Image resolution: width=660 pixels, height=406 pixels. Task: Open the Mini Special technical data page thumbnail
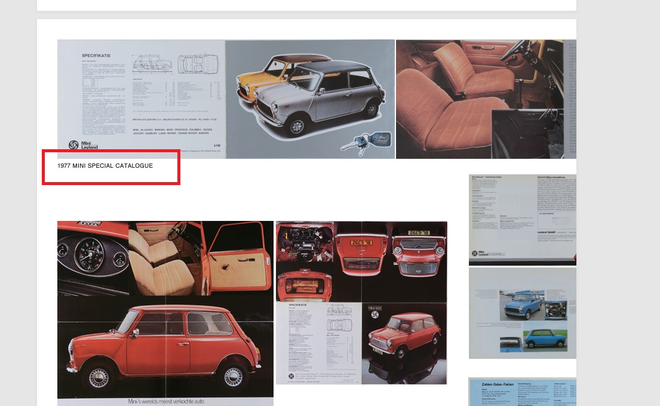(x=522, y=219)
